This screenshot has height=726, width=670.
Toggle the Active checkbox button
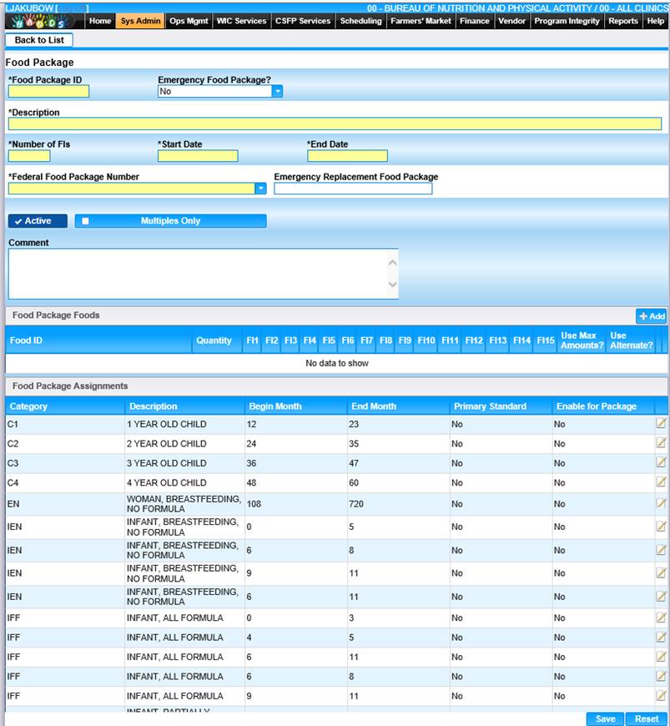(38, 221)
